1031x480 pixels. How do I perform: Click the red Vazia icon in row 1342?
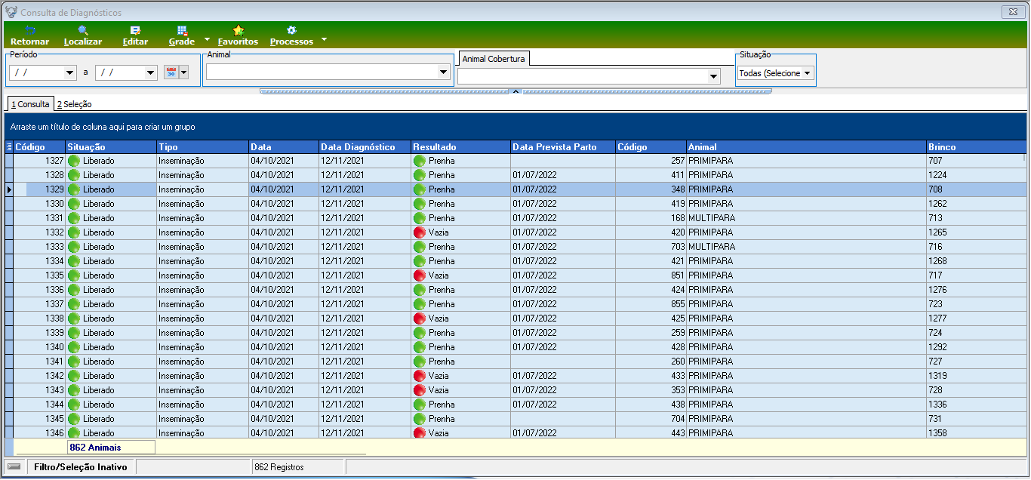(x=420, y=376)
